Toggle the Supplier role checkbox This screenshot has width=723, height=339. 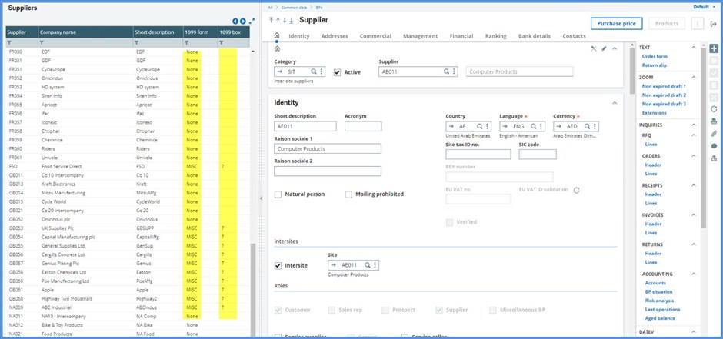tap(439, 310)
